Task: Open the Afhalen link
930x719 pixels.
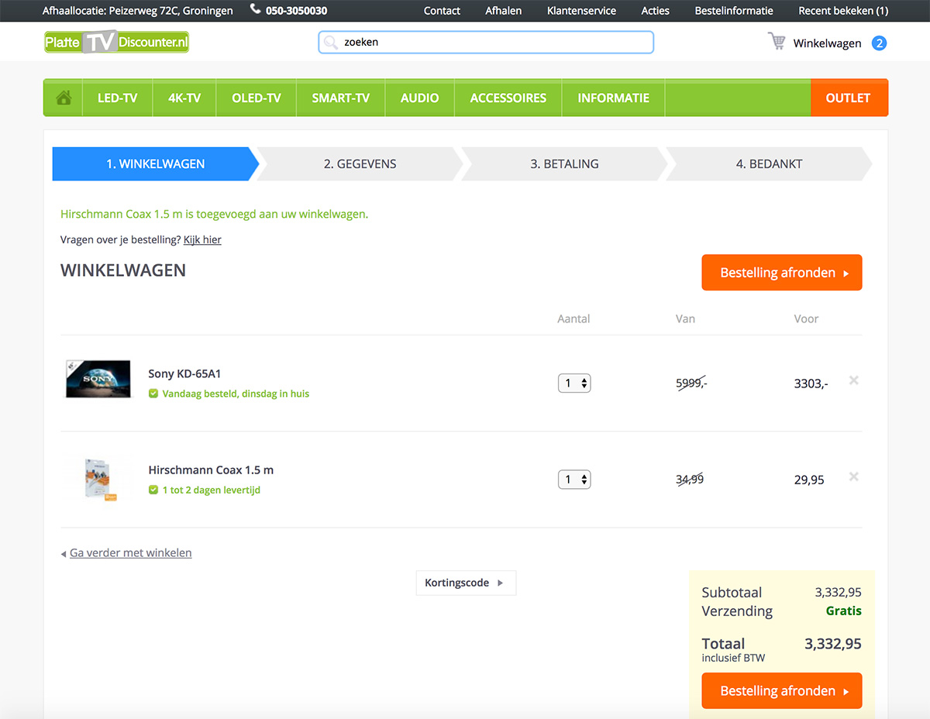Action: pyautogui.click(x=504, y=11)
